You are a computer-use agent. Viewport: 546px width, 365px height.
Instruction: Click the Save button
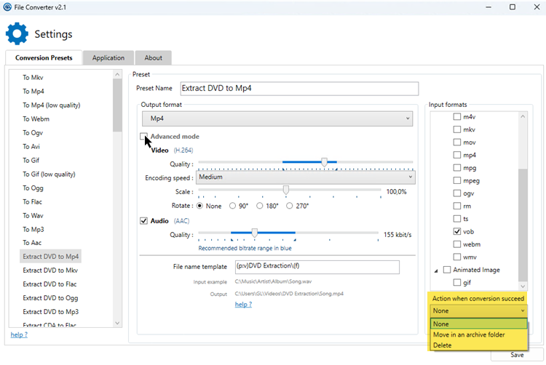517,355
